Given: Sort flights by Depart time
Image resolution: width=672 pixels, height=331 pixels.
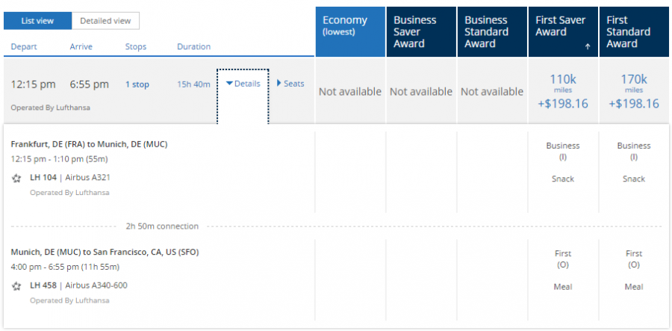Looking at the screenshot, I should click(24, 47).
